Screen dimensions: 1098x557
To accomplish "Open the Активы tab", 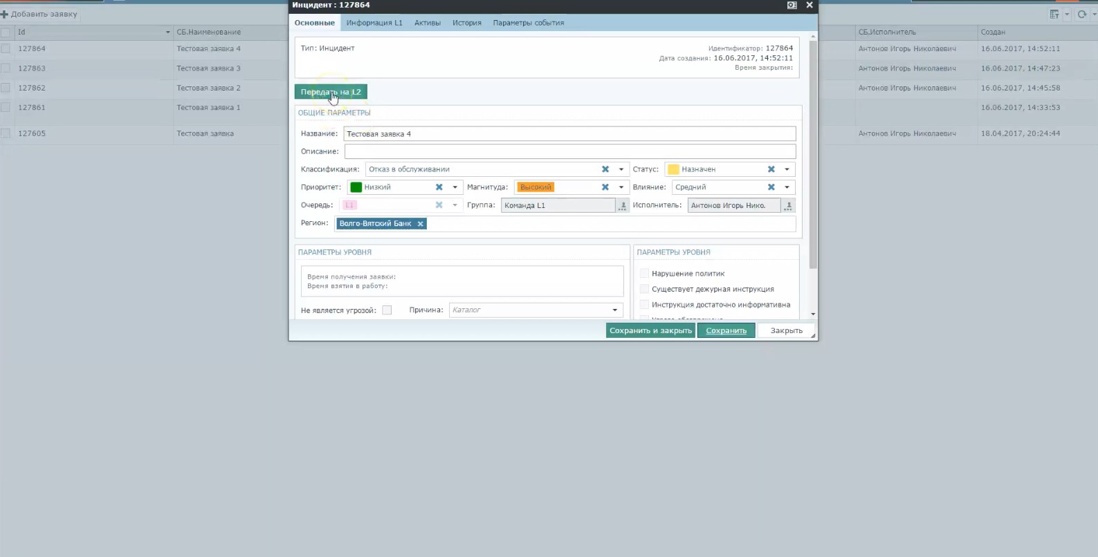I will (428, 23).
